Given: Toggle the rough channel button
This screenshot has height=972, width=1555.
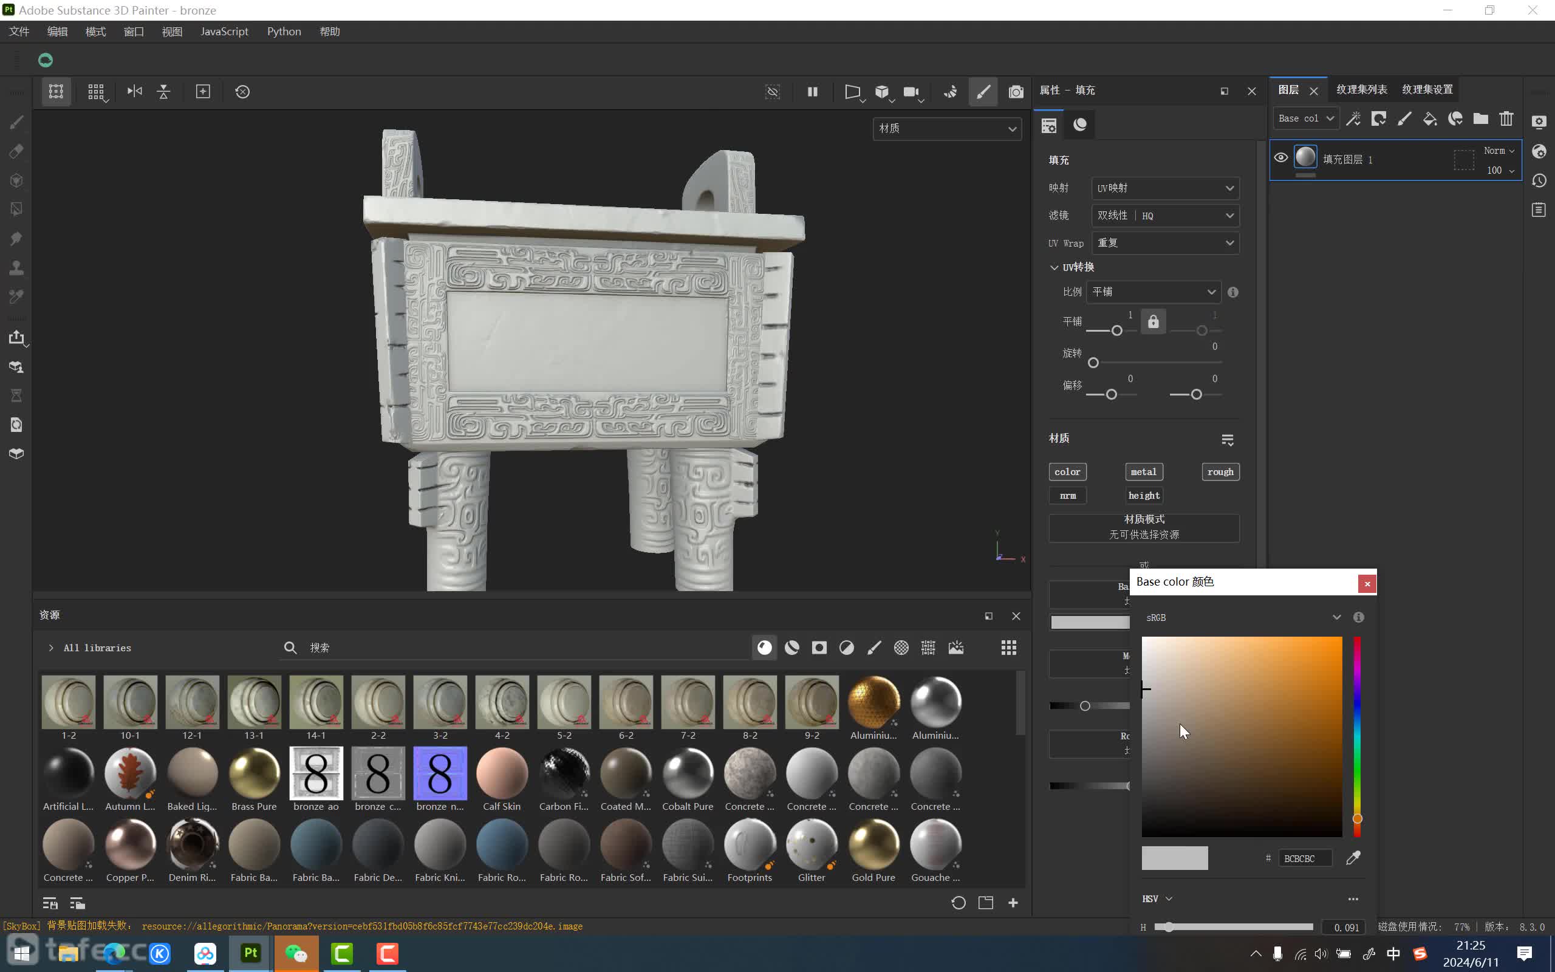Looking at the screenshot, I should pyautogui.click(x=1220, y=472).
